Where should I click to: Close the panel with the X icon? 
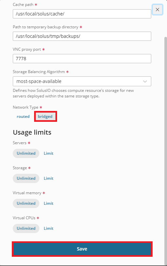tap(157, 10)
